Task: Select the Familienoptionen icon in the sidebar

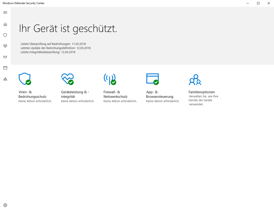Action: [x=5, y=79]
